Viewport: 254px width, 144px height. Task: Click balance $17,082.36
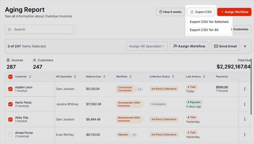click(x=94, y=104)
